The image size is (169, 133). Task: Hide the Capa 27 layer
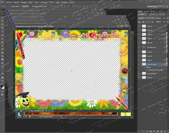pyautogui.click(x=139, y=26)
